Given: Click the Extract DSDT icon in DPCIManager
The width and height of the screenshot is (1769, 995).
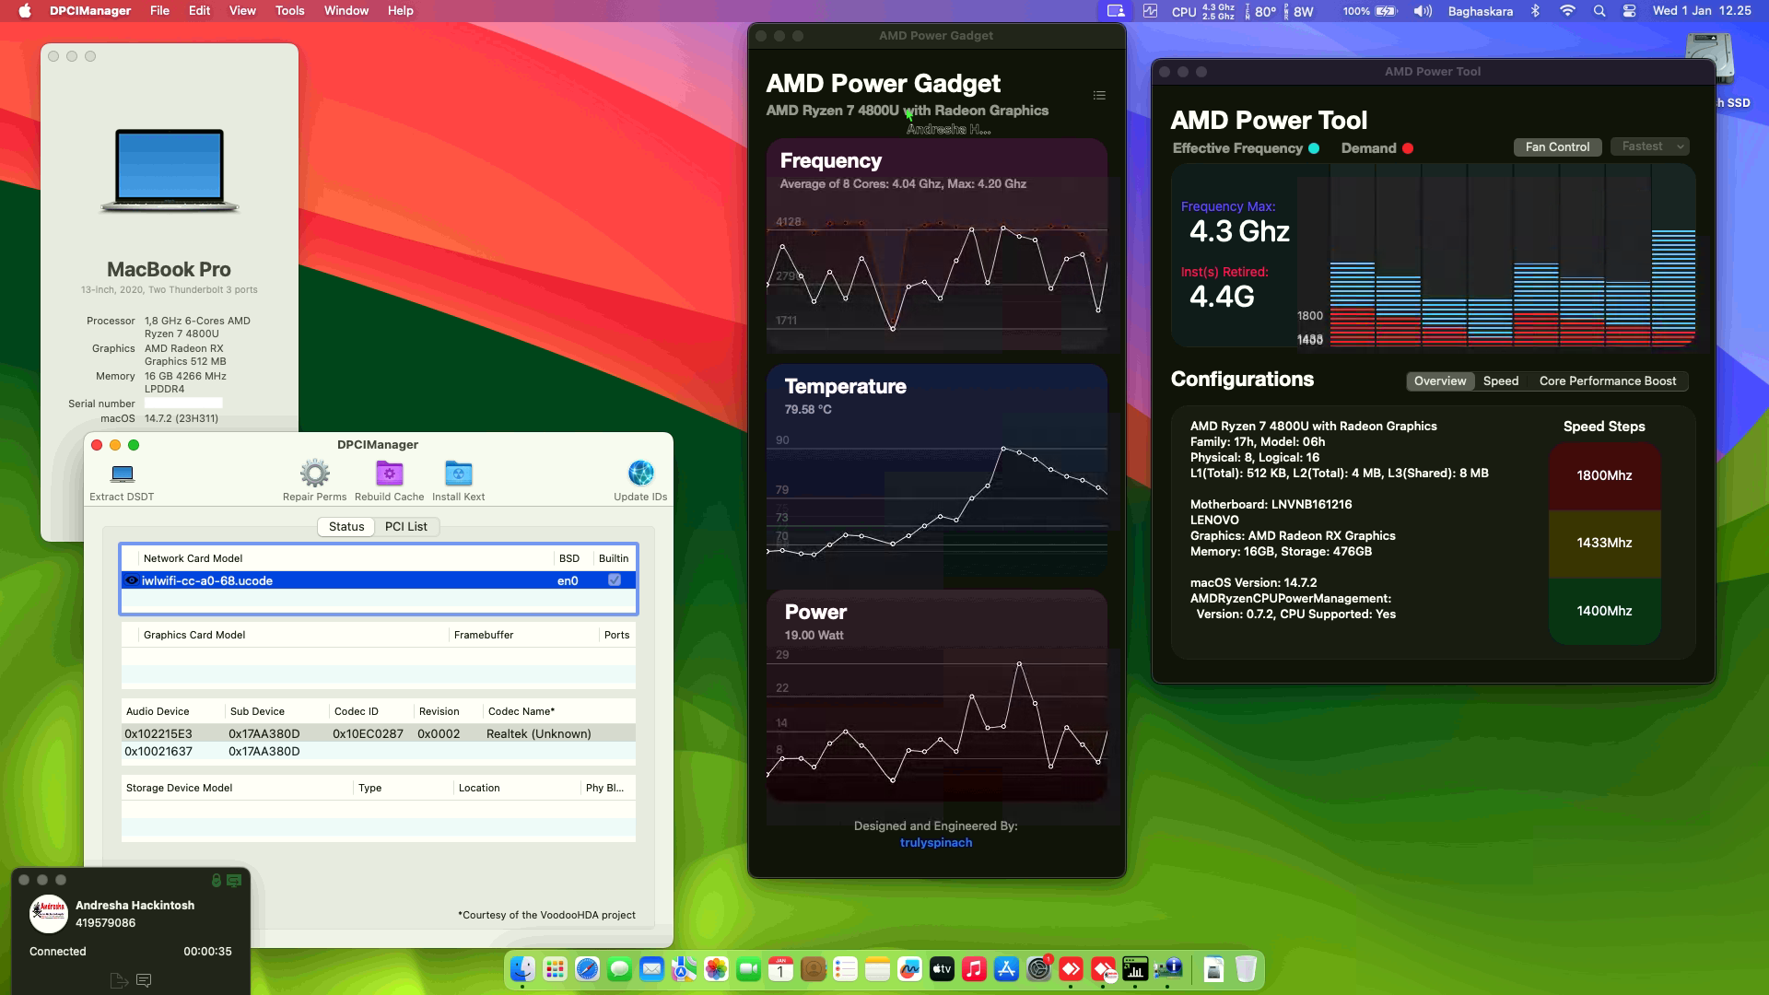Looking at the screenshot, I should pyautogui.click(x=121, y=473).
